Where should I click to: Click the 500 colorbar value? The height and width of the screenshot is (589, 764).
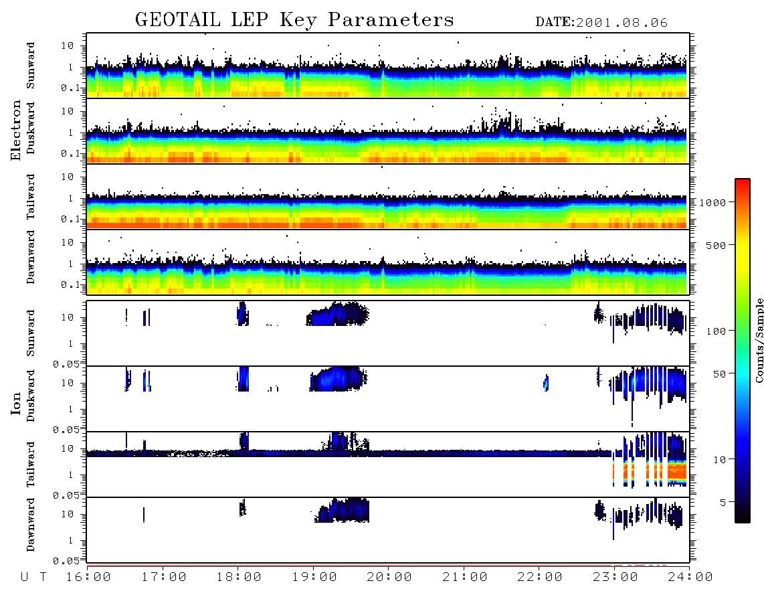click(717, 245)
